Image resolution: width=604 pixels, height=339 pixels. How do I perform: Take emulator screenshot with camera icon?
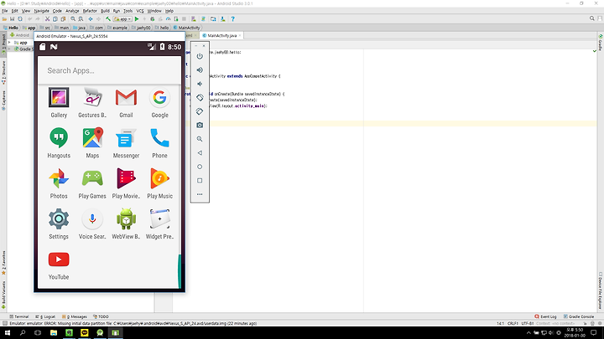(x=200, y=126)
